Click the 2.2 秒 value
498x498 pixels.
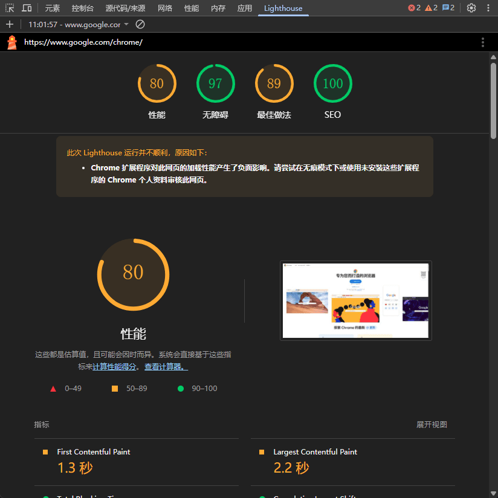(291, 468)
